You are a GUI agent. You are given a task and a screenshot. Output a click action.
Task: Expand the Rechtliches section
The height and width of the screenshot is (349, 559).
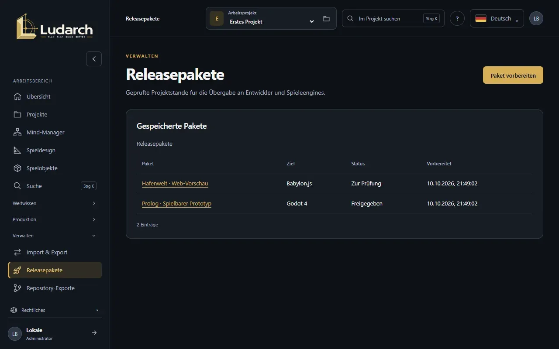[x=55, y=310]
